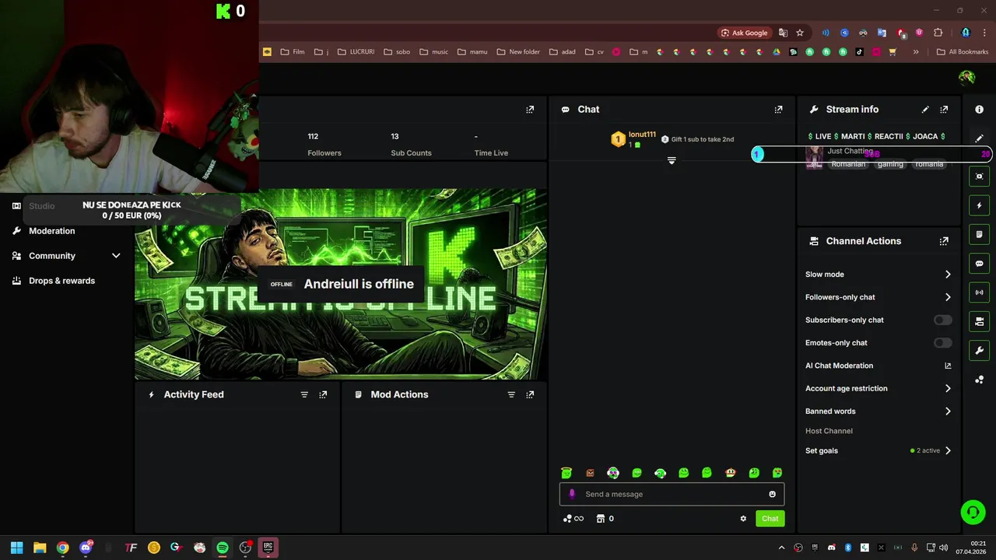Click the Host Channel option
Image resolution: width=996 pixels, height=560 pixels.
[x=829, y=431]
